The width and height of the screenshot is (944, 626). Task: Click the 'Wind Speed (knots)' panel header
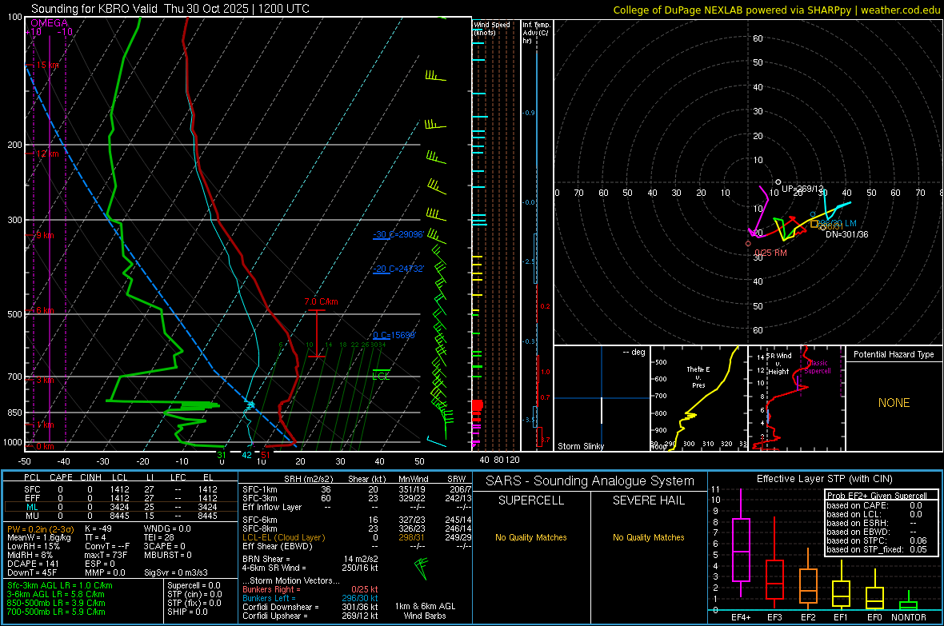point(491,28)
